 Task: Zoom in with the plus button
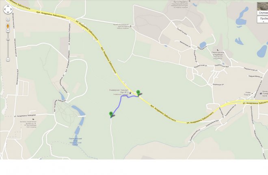[8, 31]
